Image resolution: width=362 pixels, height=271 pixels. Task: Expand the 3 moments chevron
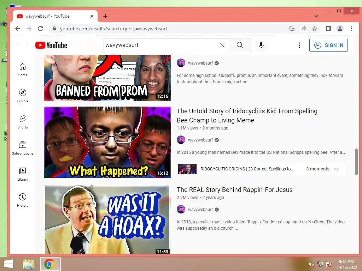click(337, 169)
